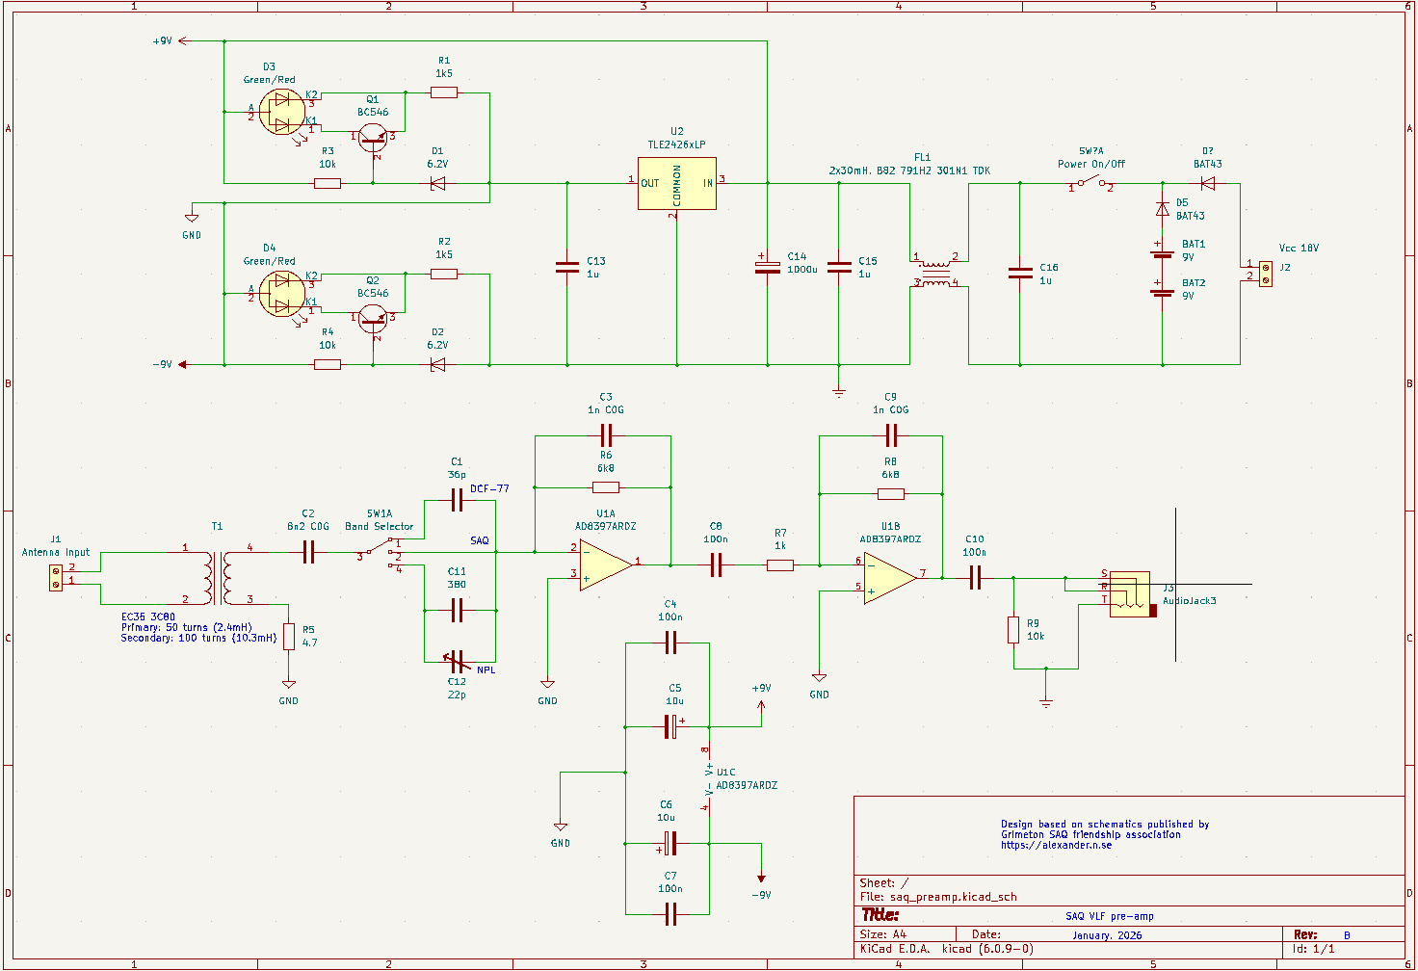Screen dimensions: 1418x971
Task: Click the D1 6.2V zener diode
Action: (437, 183)
